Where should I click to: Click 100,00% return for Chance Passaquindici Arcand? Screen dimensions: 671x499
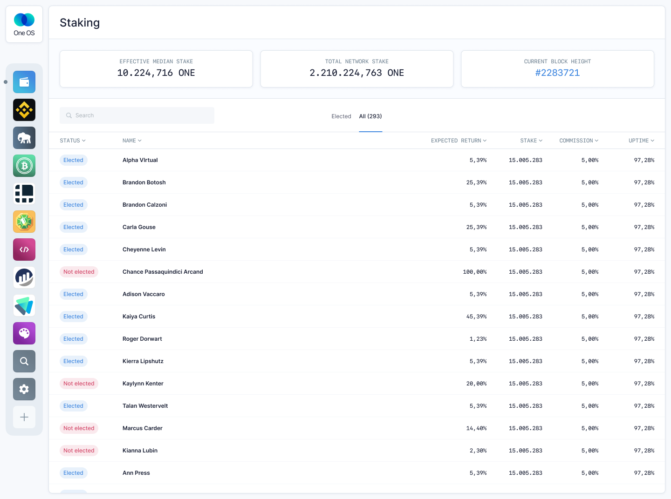pos(475,272)
